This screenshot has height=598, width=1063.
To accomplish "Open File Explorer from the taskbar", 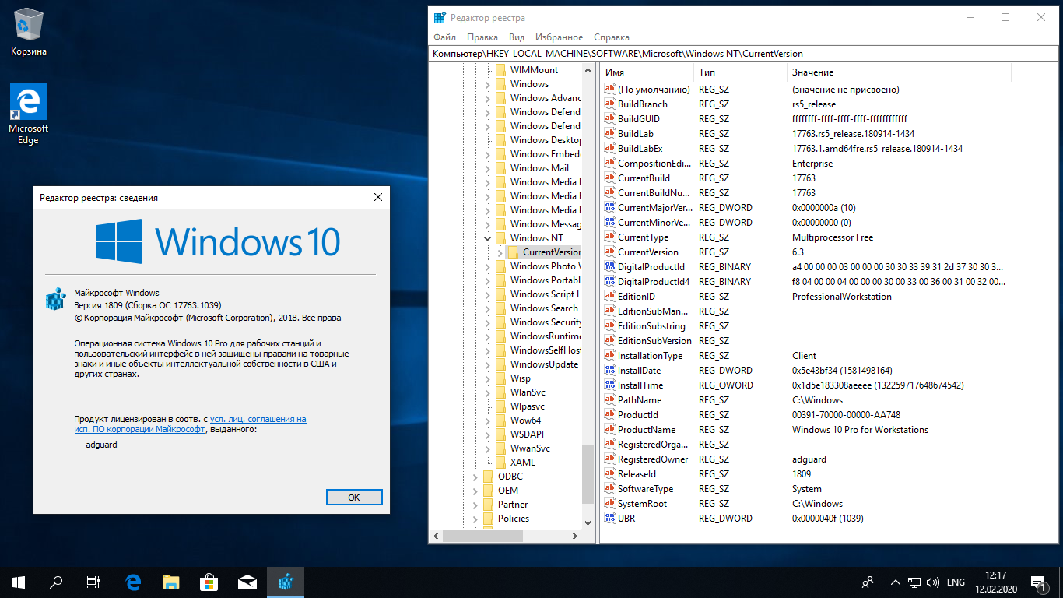I will (x=171, y=582).
